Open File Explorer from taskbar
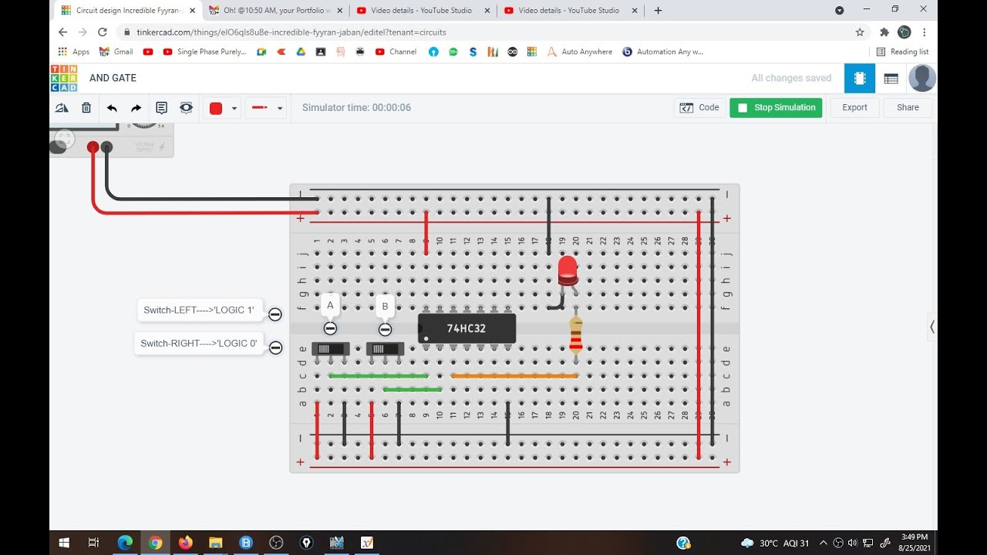 (x=215, y=543)
